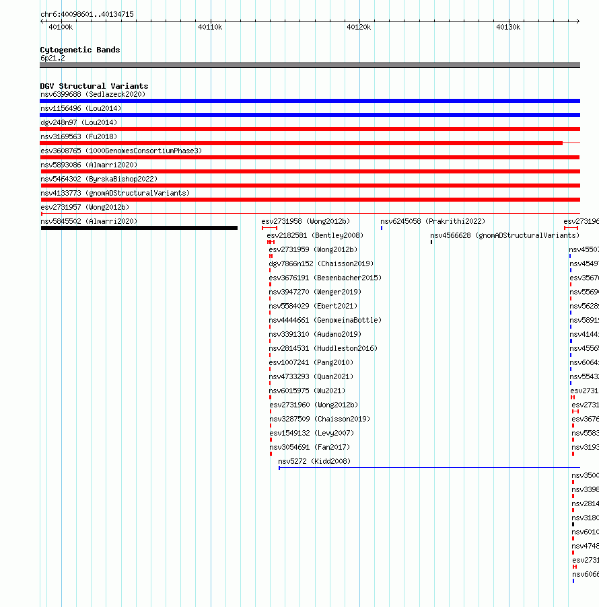The width and height of the screenshot is (599, 607).
Task: Click the red bar for dgv248n97
Action: click(310, 129)
